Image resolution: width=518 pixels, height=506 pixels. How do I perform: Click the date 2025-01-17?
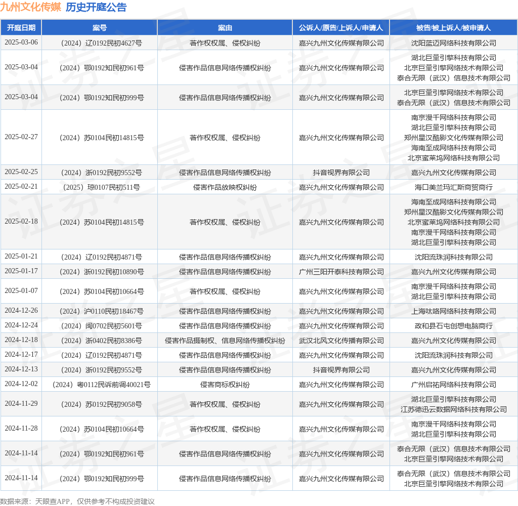[21, 271]
